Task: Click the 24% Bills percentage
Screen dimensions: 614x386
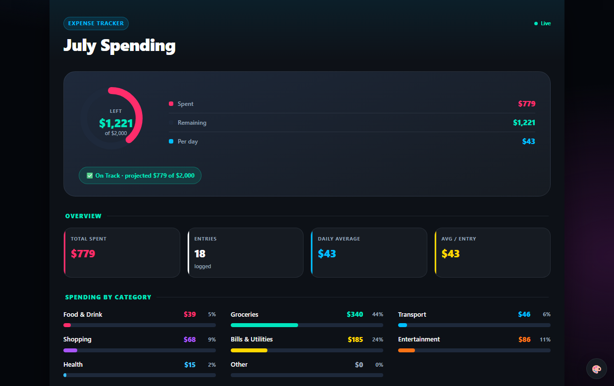Action: point(378,340)
